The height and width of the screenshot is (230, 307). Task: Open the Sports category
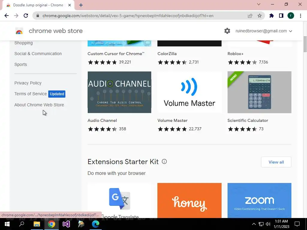(21, 64)
